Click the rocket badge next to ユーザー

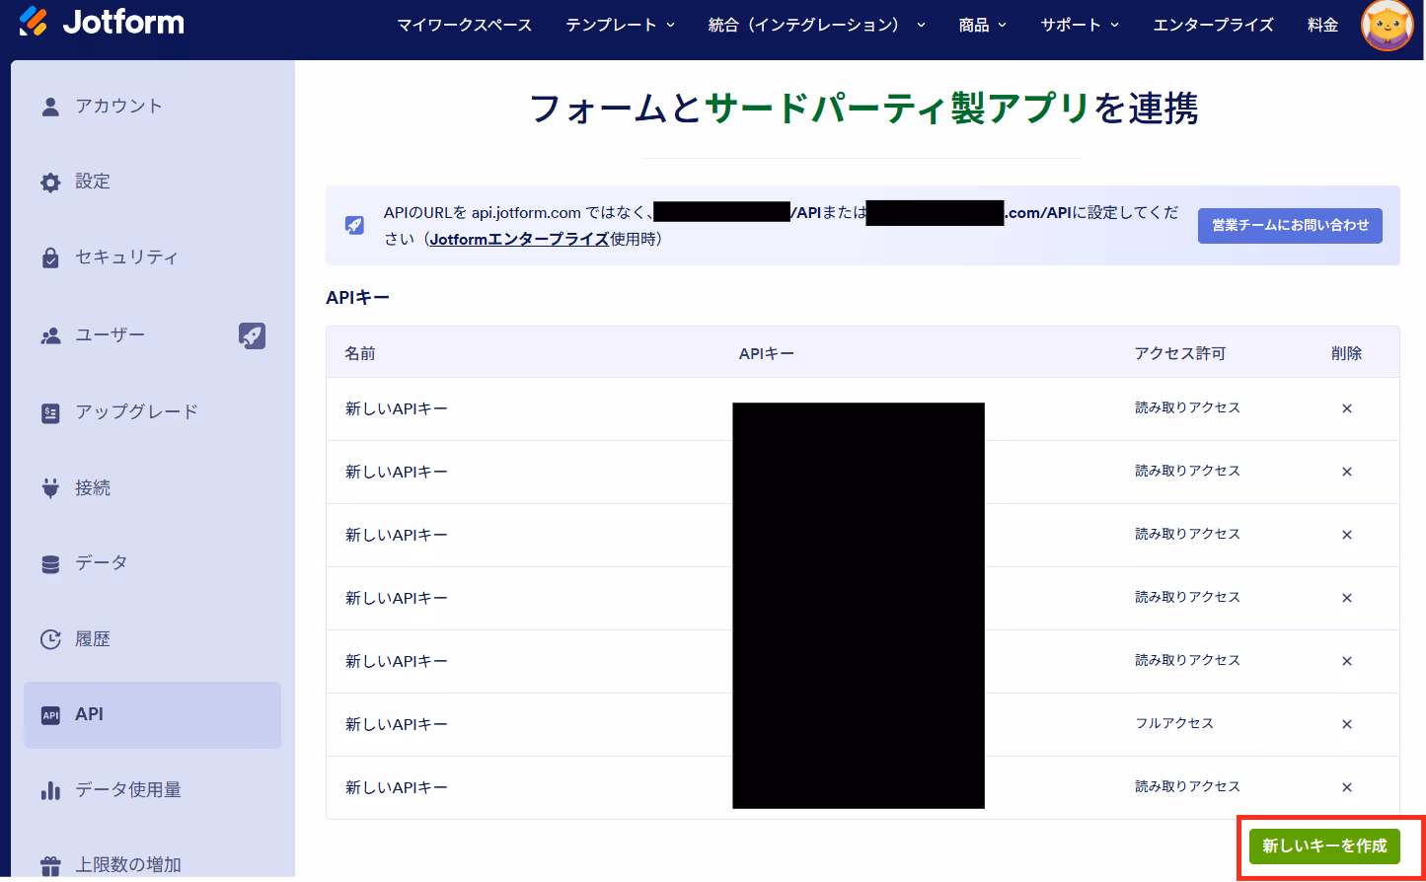[x=253, y=335]
